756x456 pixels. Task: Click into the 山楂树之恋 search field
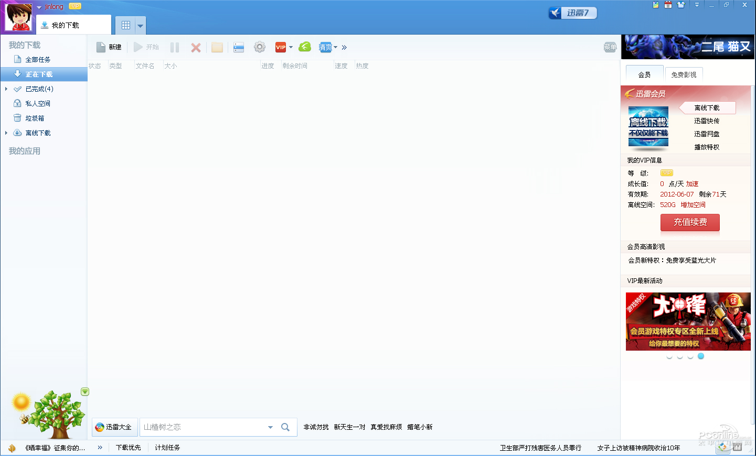click(202, 427)
